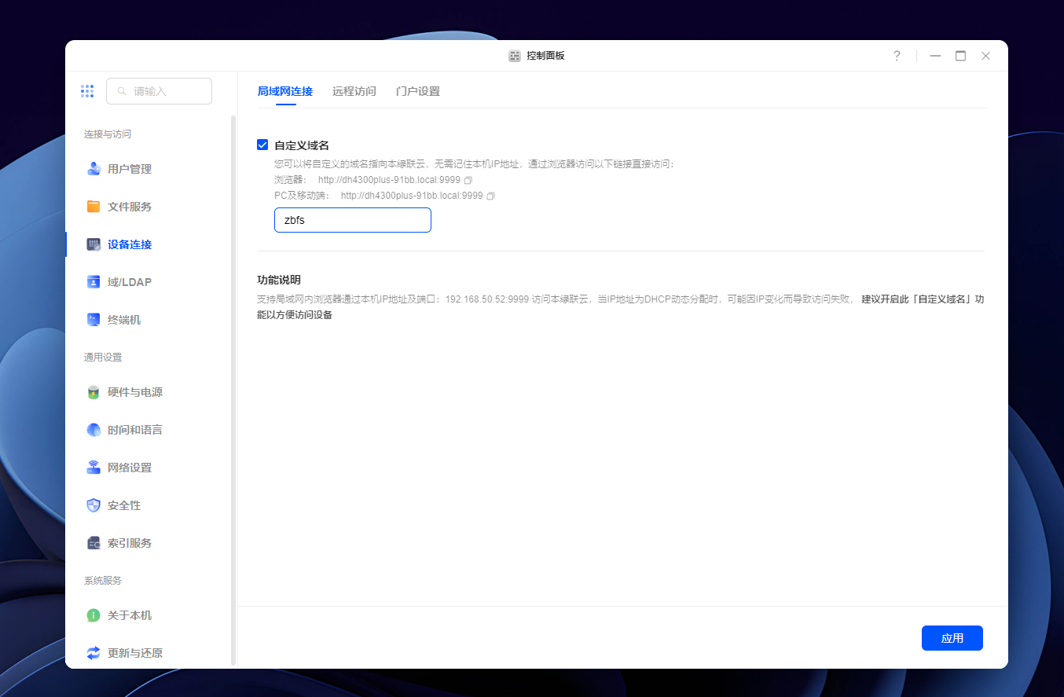Click the 应用 apply button
Screen dimensions: 1064x697
coord(952,638)
